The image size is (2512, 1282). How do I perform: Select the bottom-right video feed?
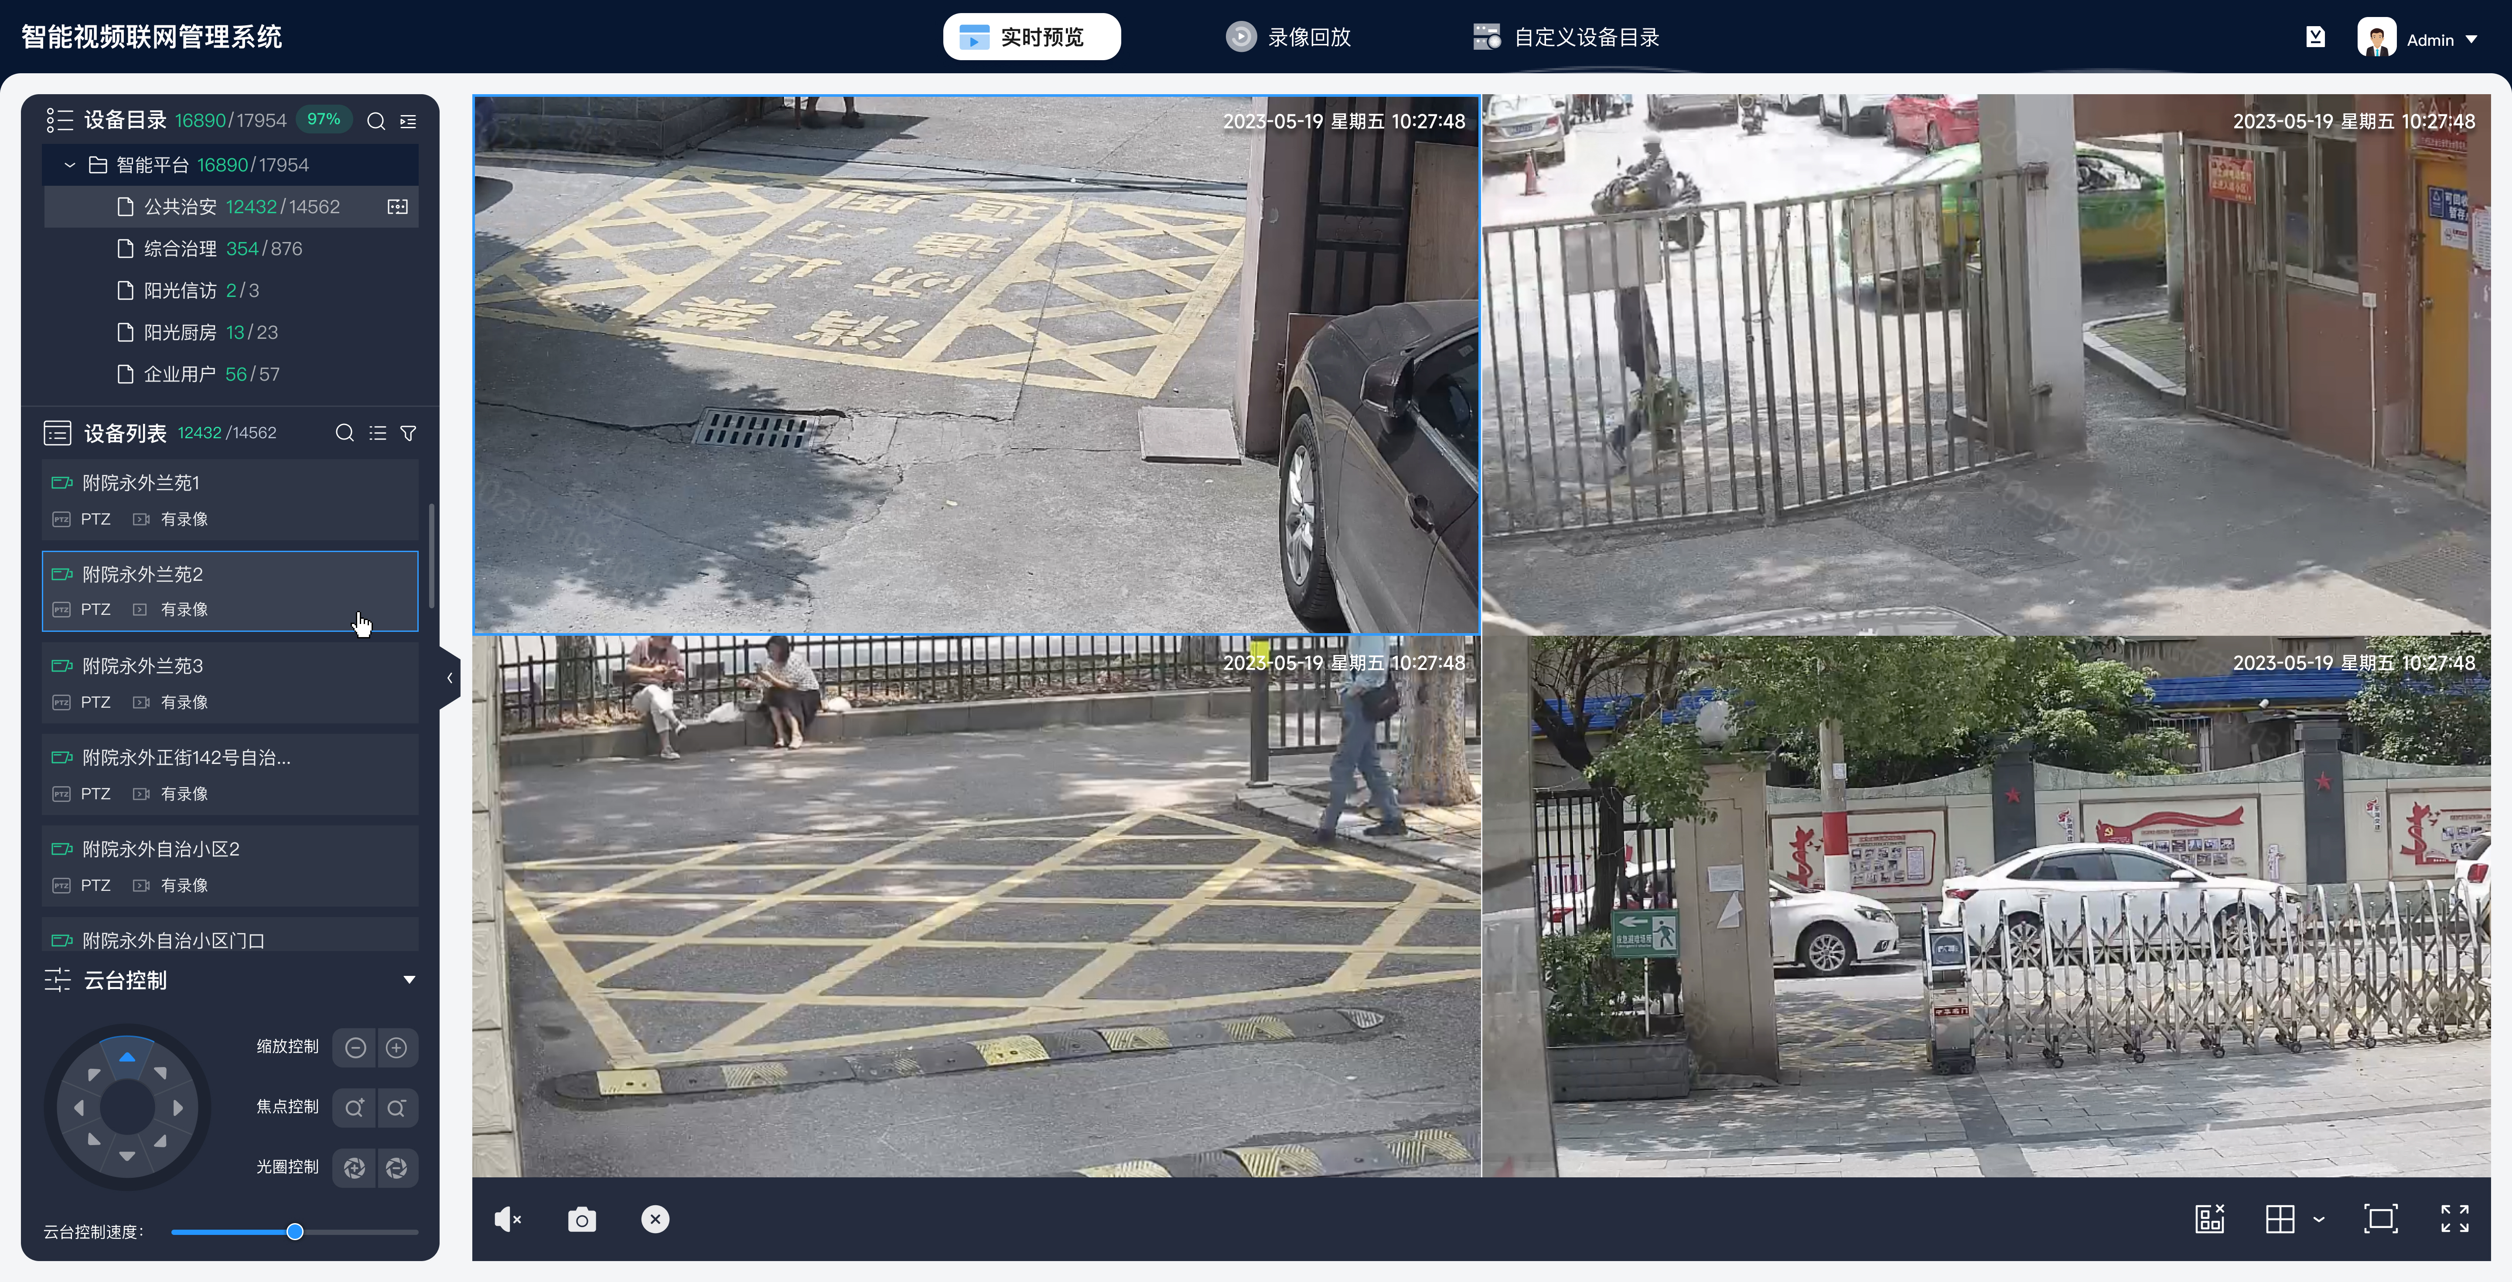(x=1986, y=907)
